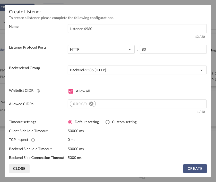The height and width of the screenshot is (182, 216).
Task: Choose the Custom setting timeout option
Action: pyautogui.click(x=108, y=122)
